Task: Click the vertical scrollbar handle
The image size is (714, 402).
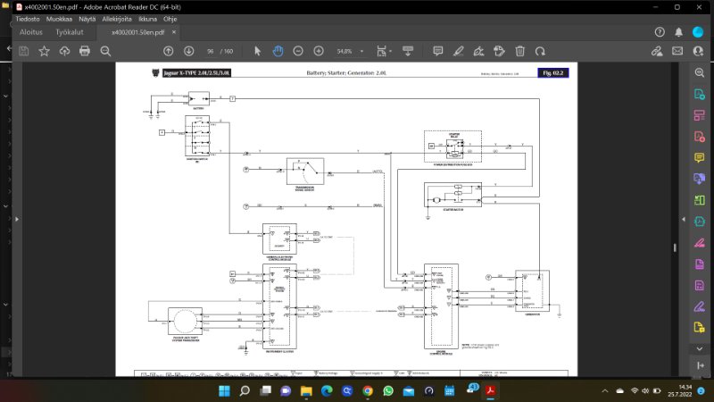Action: pos(675,247)
